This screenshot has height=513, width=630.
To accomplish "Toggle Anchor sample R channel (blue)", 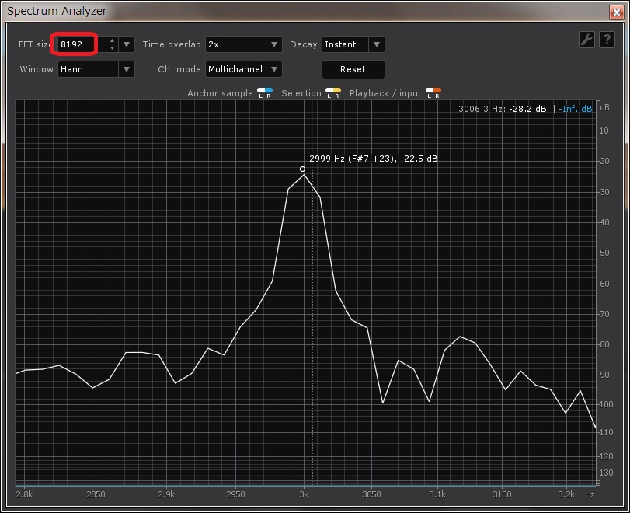I will coord(269,92).
